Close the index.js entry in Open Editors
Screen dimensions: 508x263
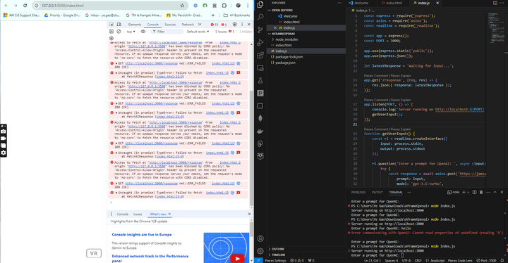[x=275, y=28]
